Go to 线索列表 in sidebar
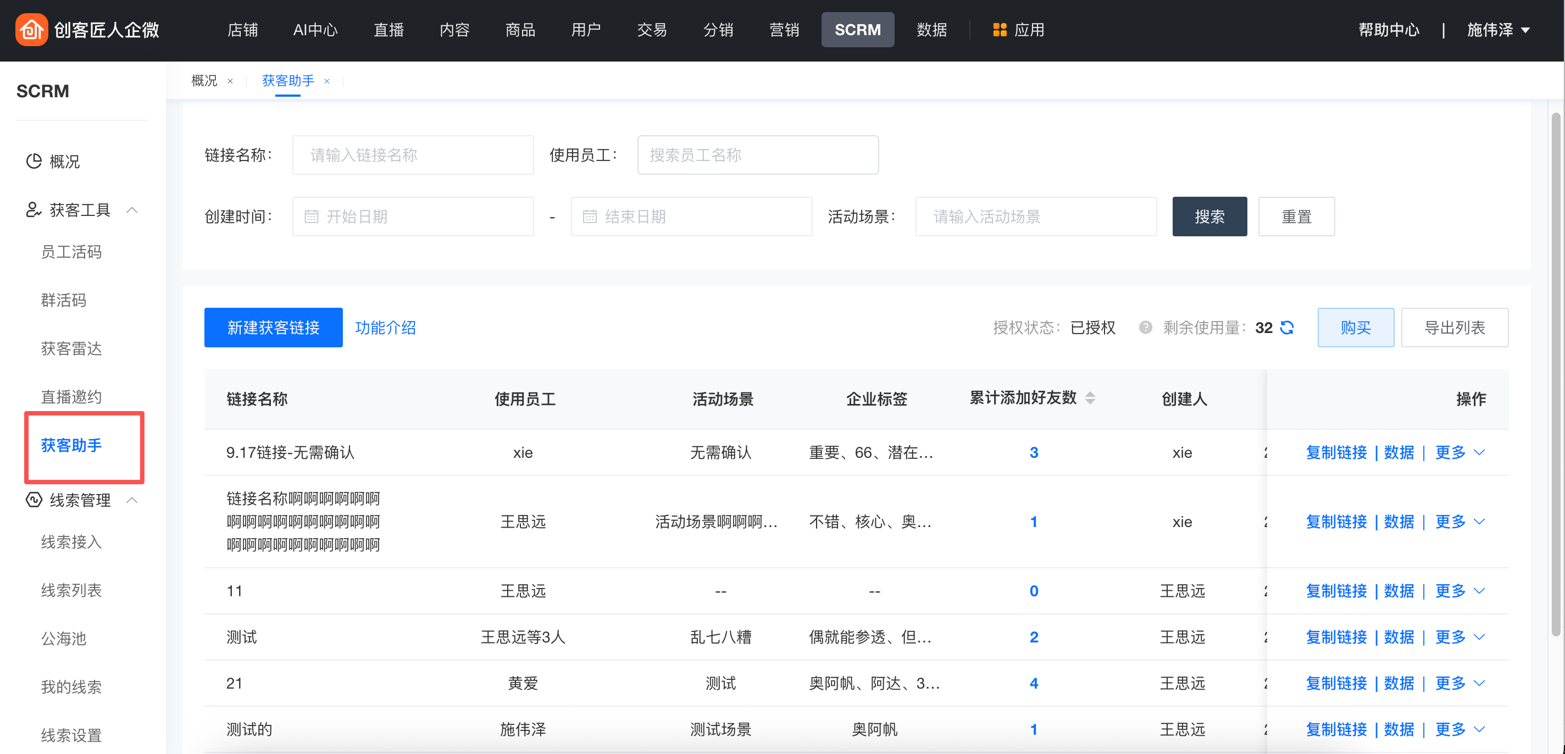1565x754 pixels. [x=71, y=590]
